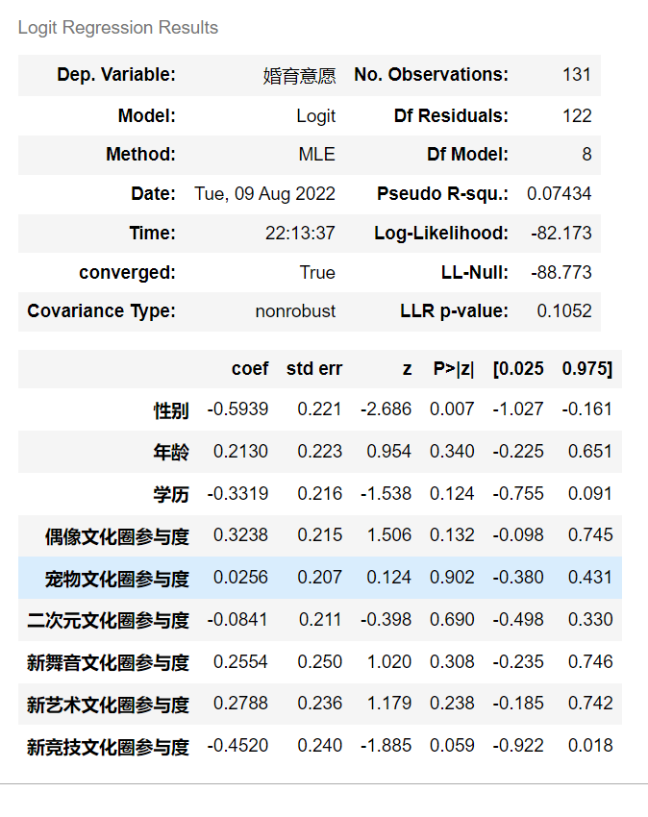Click 新竞技文化圈参与度 upper bound 0.018
This screenshot has height=817, width=648.
coord(590,746)
